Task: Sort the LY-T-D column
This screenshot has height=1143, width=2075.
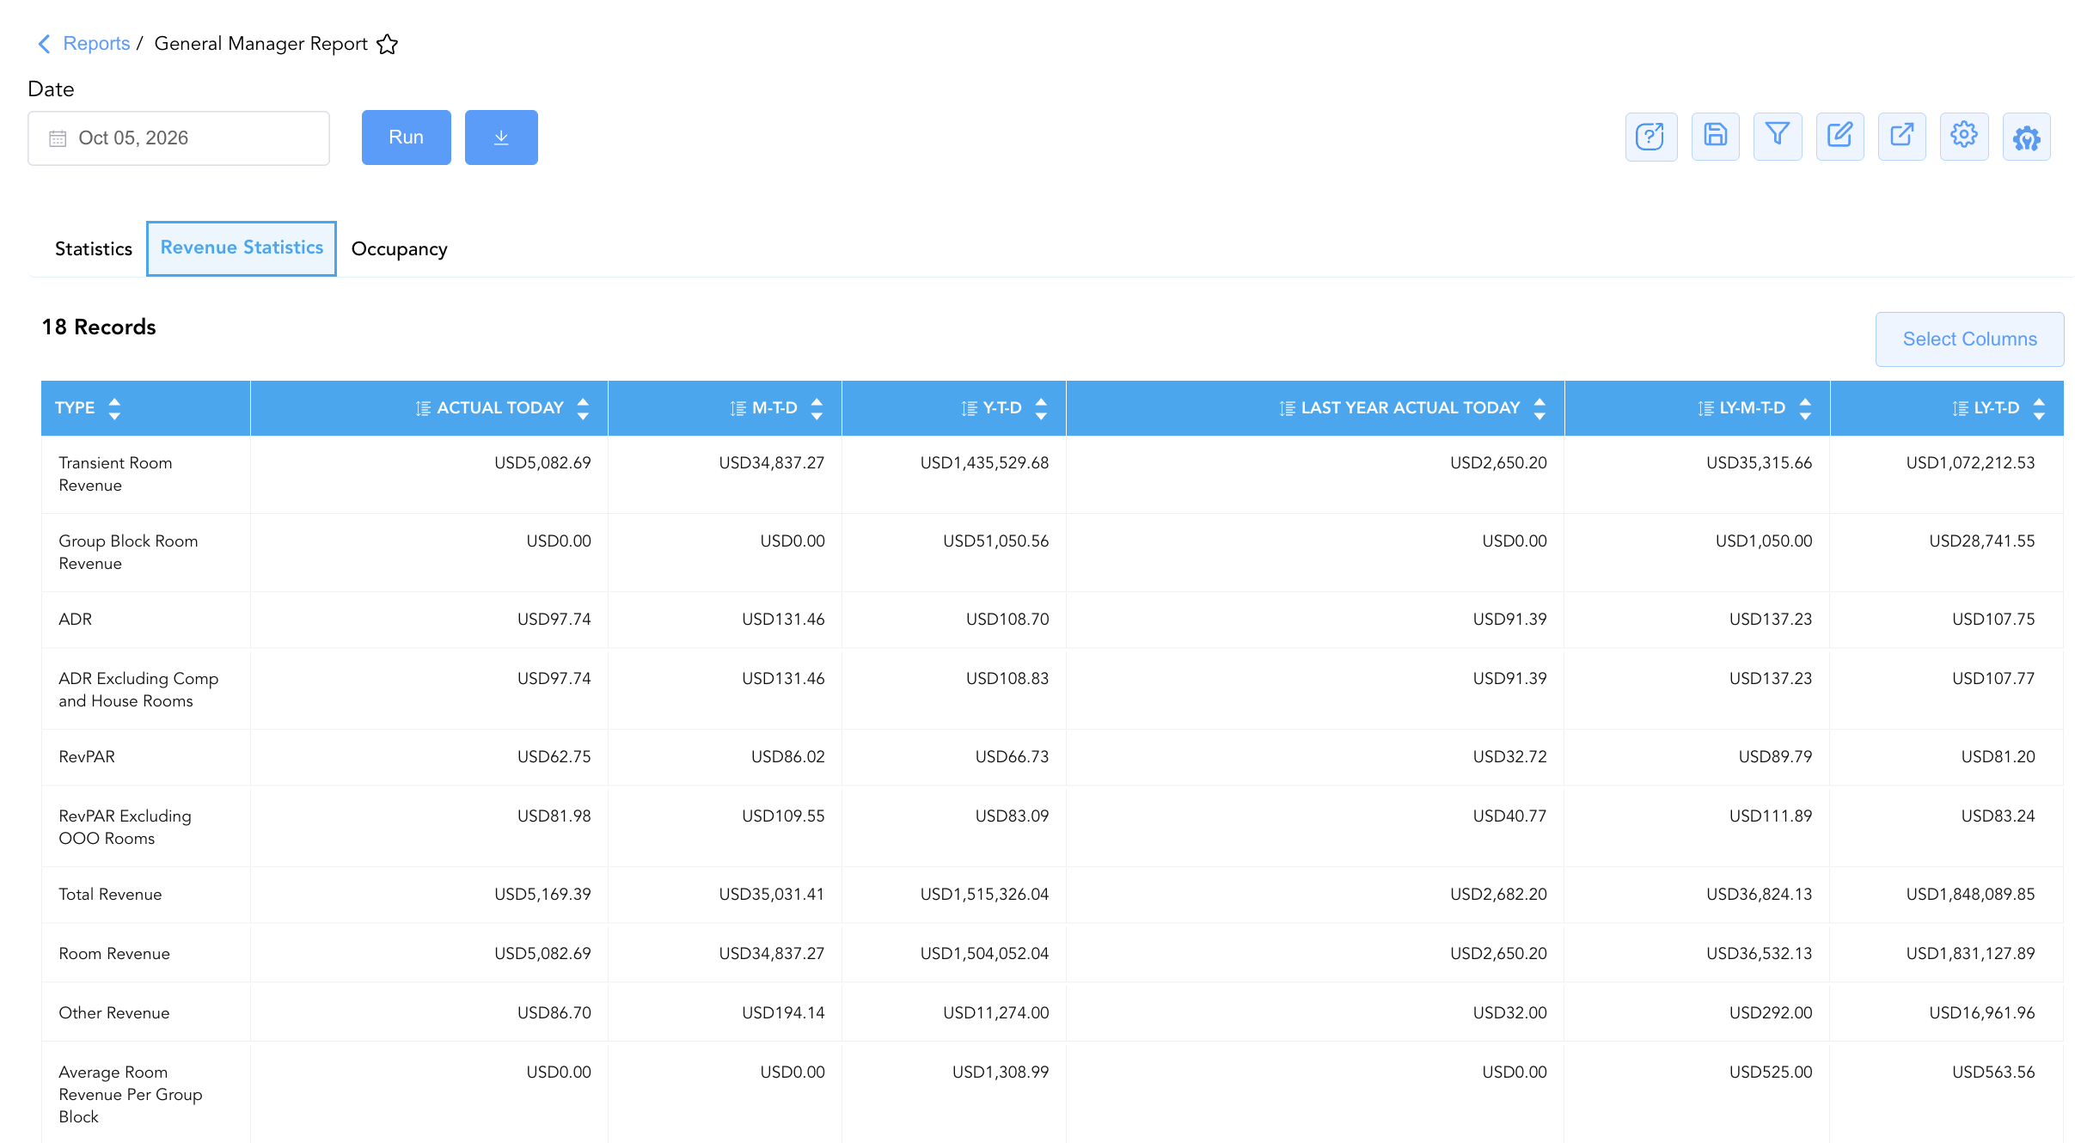Action: [2039, 408]
